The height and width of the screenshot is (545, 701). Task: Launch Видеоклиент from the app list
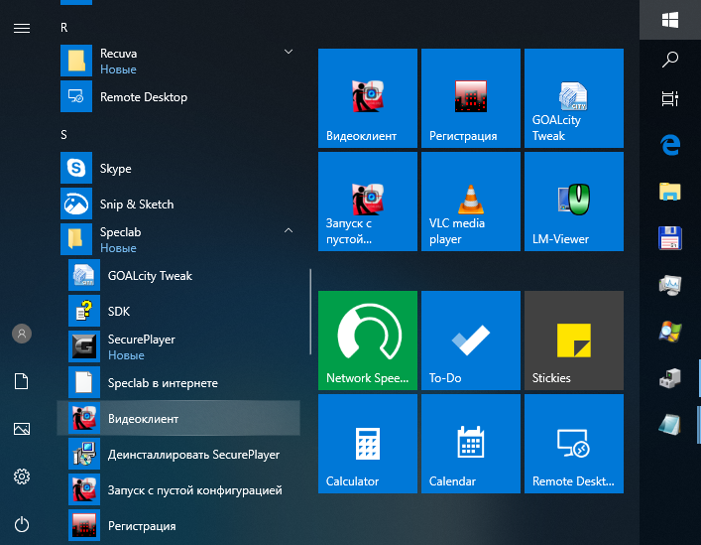[178, 418]
